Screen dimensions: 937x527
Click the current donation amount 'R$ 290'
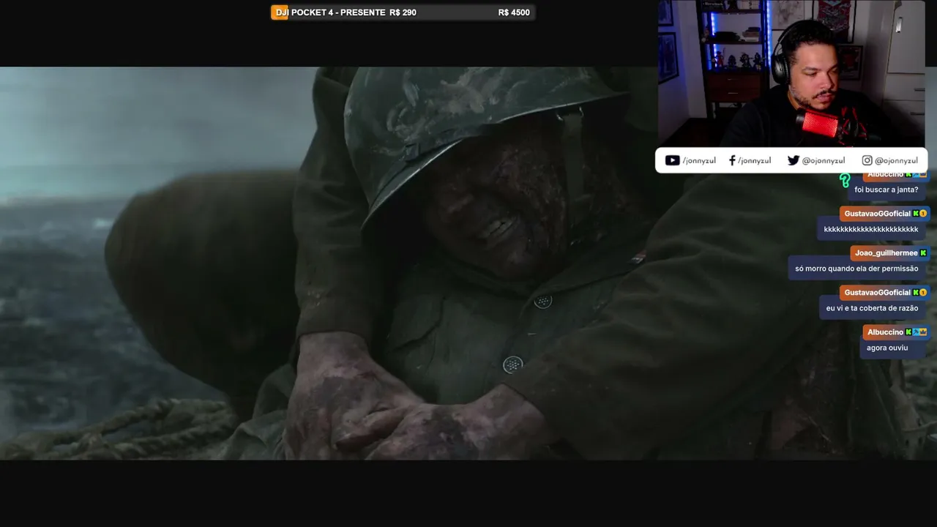click(403, 12)
